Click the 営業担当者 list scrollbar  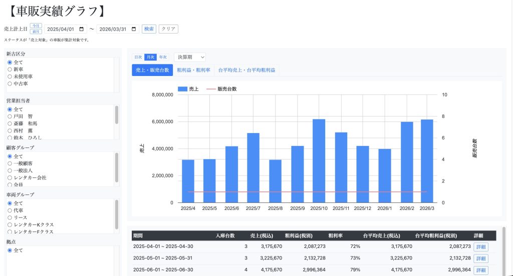coord(117,115)
